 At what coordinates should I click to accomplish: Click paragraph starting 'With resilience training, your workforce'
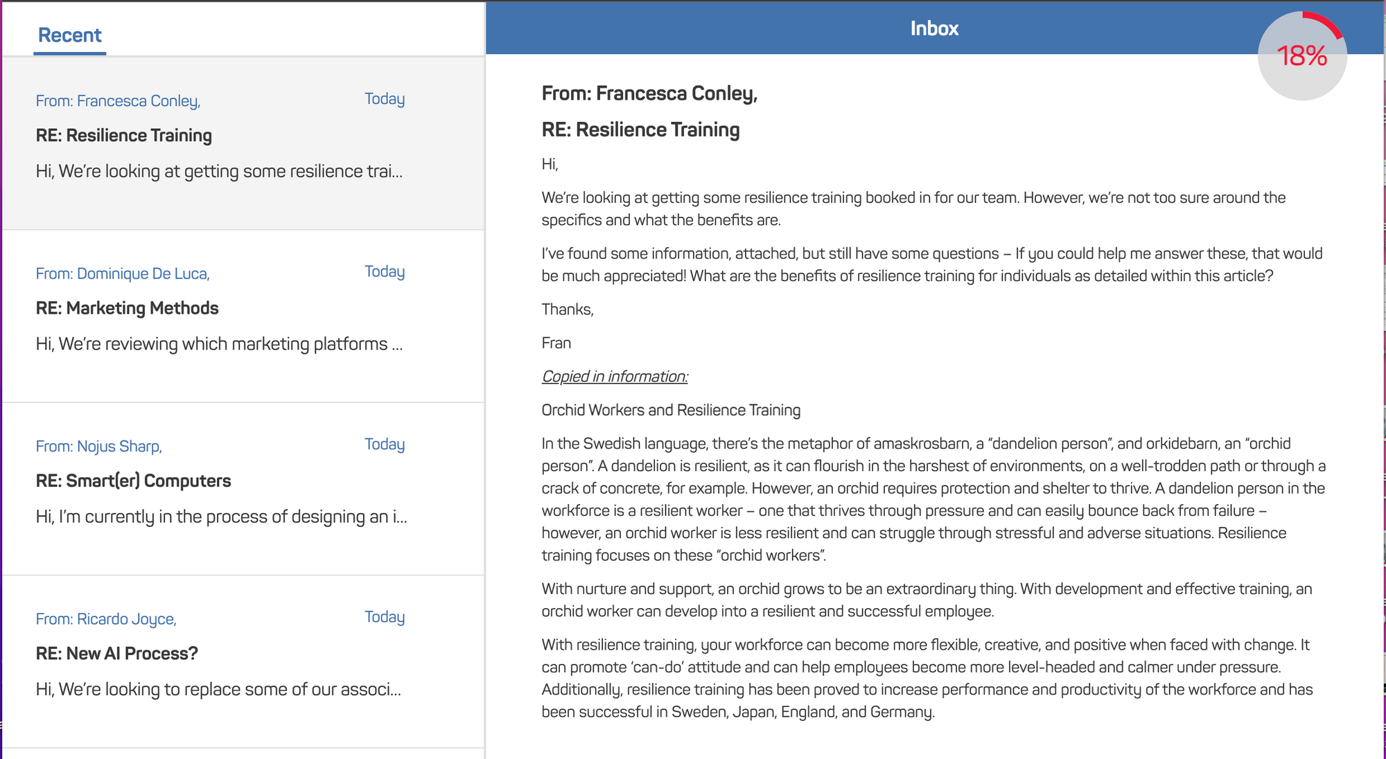point(927,678)
